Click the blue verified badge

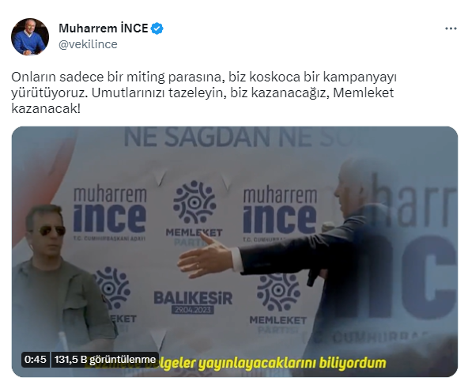pos(157,28)
